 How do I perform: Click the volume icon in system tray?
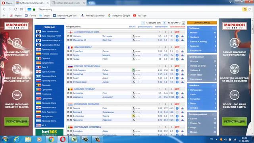[x=225, y=139]
